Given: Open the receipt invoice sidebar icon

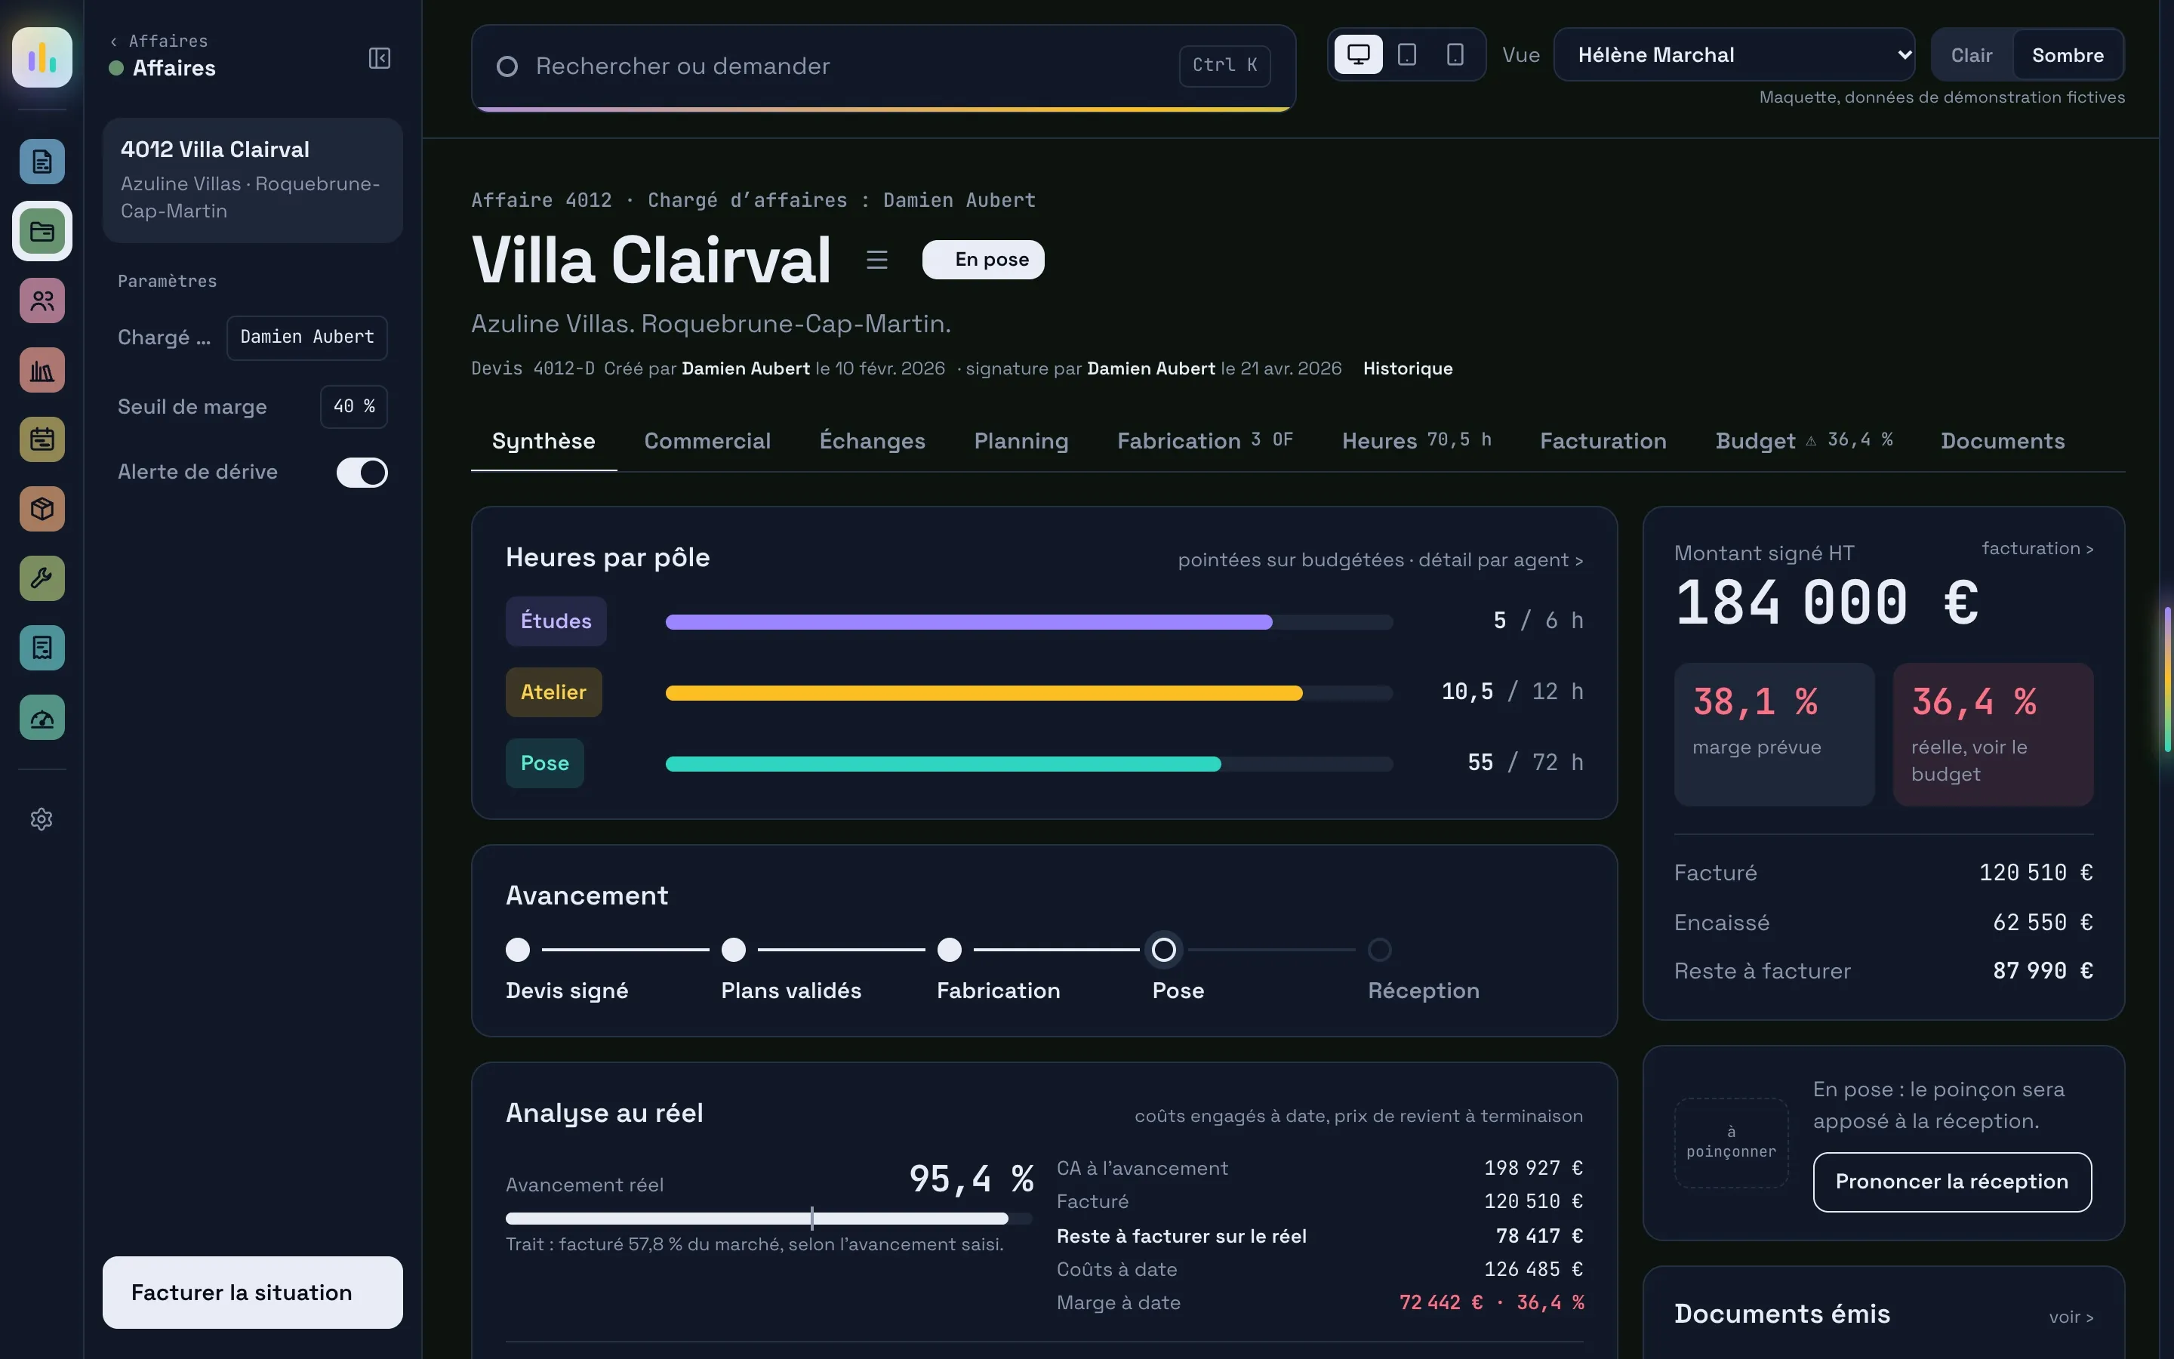Looking at the screenshot, I should tap(42, 647).
